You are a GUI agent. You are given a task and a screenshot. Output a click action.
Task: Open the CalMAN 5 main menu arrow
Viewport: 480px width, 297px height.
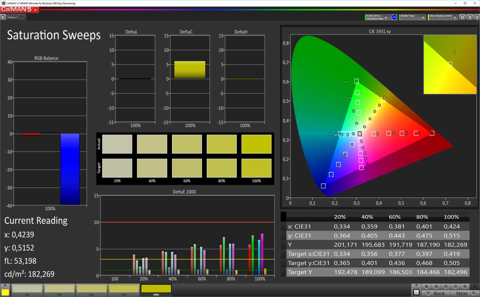click(36, 10)
